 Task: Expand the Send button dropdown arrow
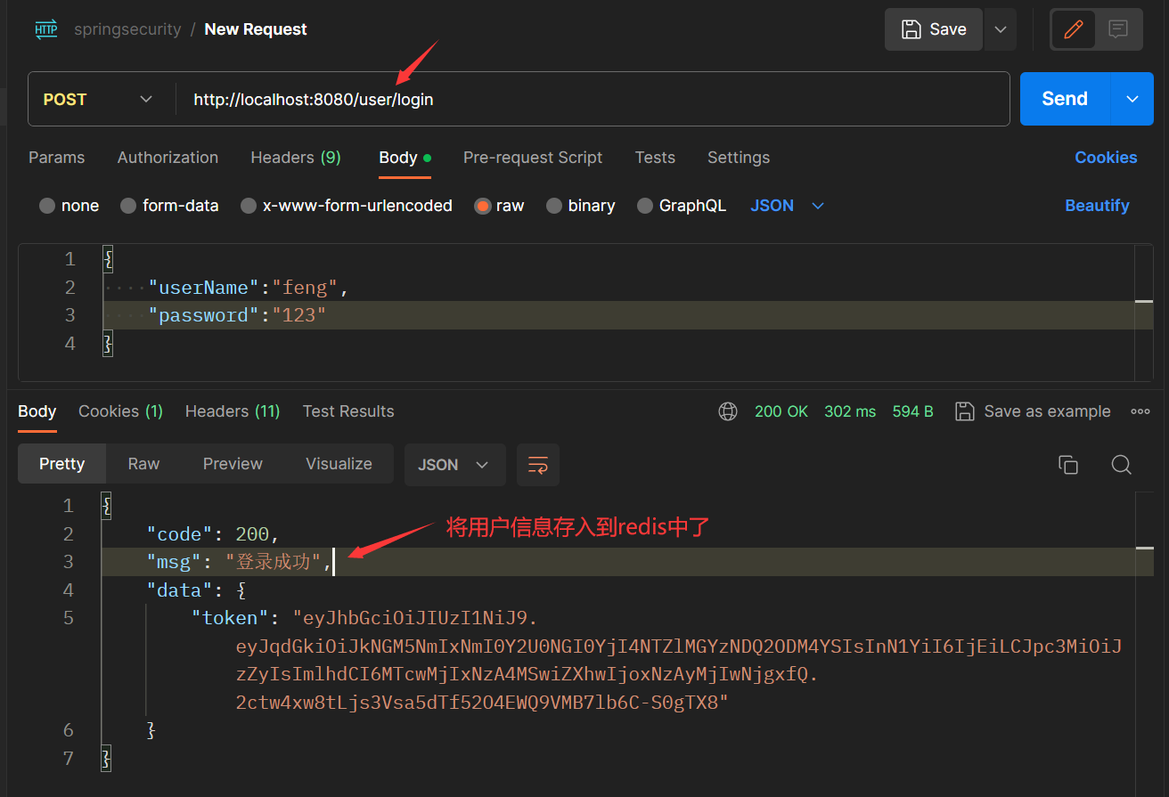pos(1132,99)
